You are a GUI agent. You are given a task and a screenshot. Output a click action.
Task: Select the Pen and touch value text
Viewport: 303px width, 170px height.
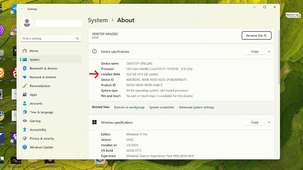pos(159,96)
